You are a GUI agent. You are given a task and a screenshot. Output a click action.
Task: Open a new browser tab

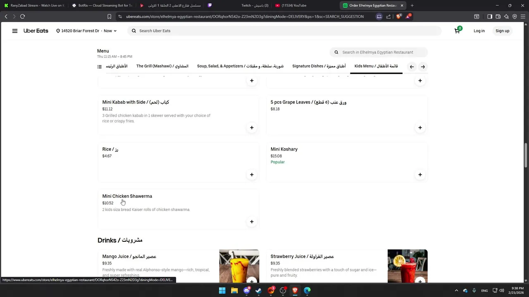click(x=412, y=5)
